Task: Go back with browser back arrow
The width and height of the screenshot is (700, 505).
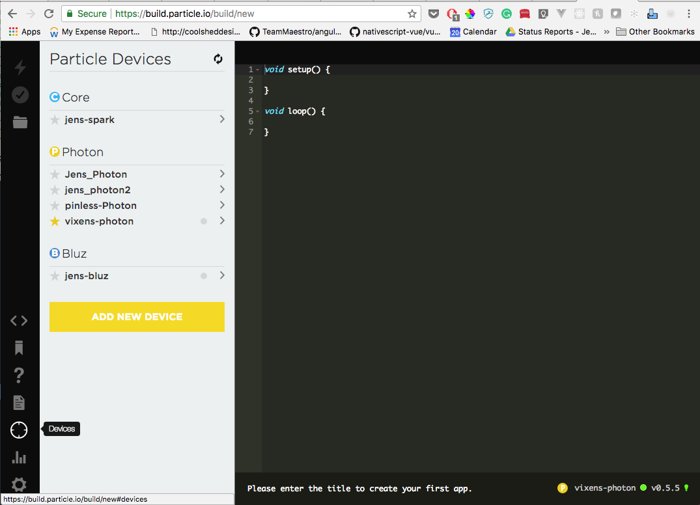Action: (x=12, y=14)
